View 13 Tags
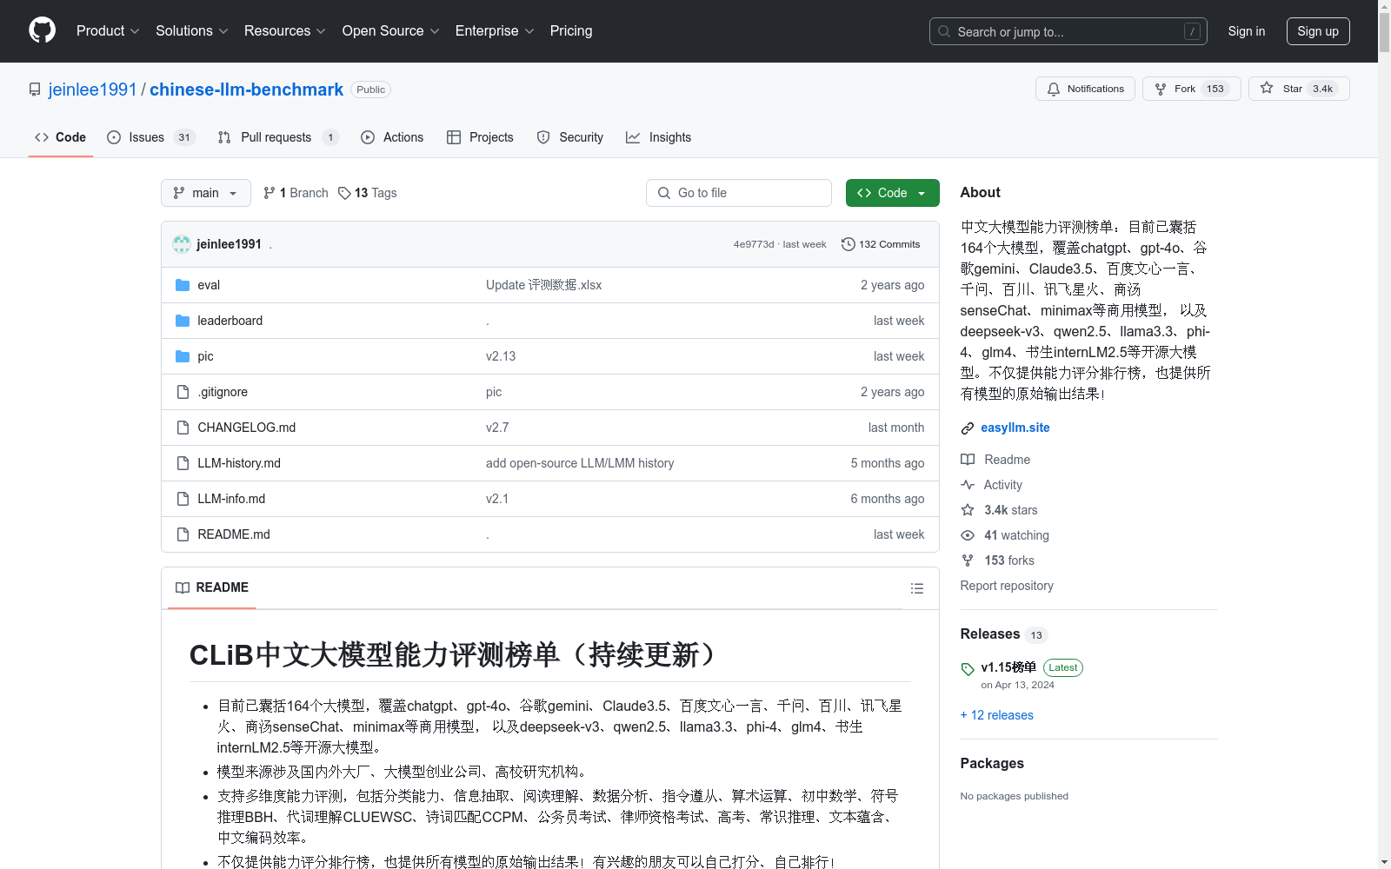1391x869 pixels. click(x=367, y=193)
